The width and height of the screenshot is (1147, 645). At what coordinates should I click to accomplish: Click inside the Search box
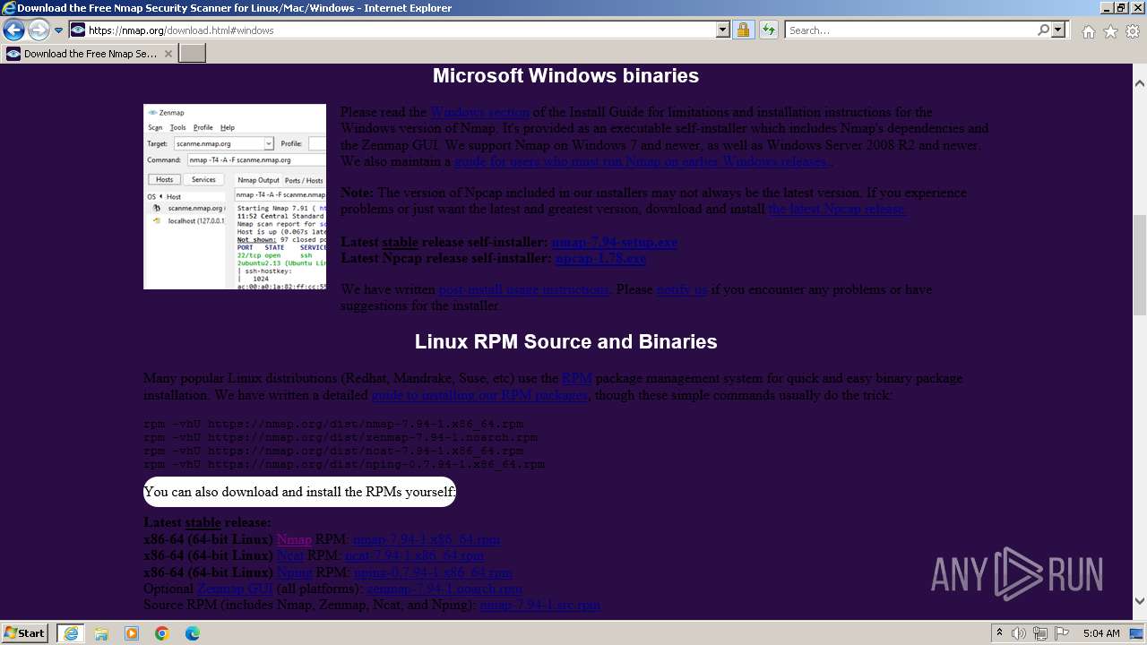click(910, 30)
